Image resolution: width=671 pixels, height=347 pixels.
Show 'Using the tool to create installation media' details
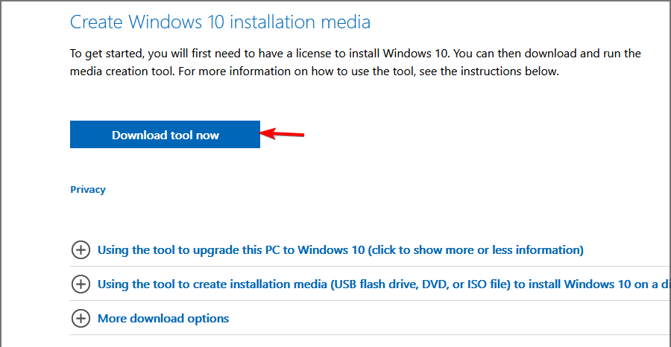coord(384,284)
